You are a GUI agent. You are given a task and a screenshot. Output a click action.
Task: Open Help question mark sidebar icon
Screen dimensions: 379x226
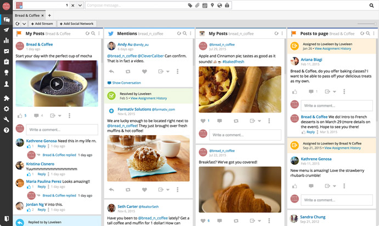pos(6,130)
